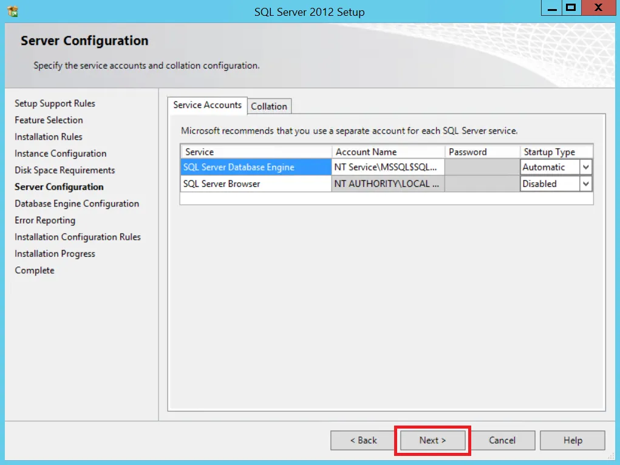Open Startup Type dropdown for Database Engine
This screenshot has height=465, width=620.
(x=585, y=168)
